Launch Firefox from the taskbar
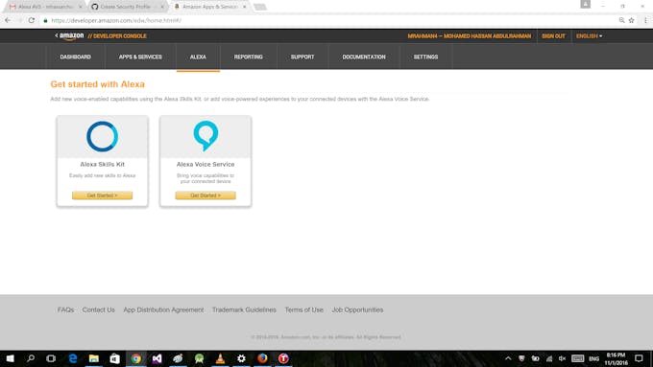 [262, 358]
